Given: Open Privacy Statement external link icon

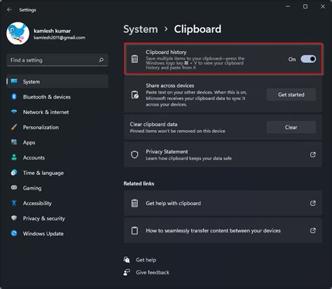Looking at the screenshot, I should tap(313, 155).
